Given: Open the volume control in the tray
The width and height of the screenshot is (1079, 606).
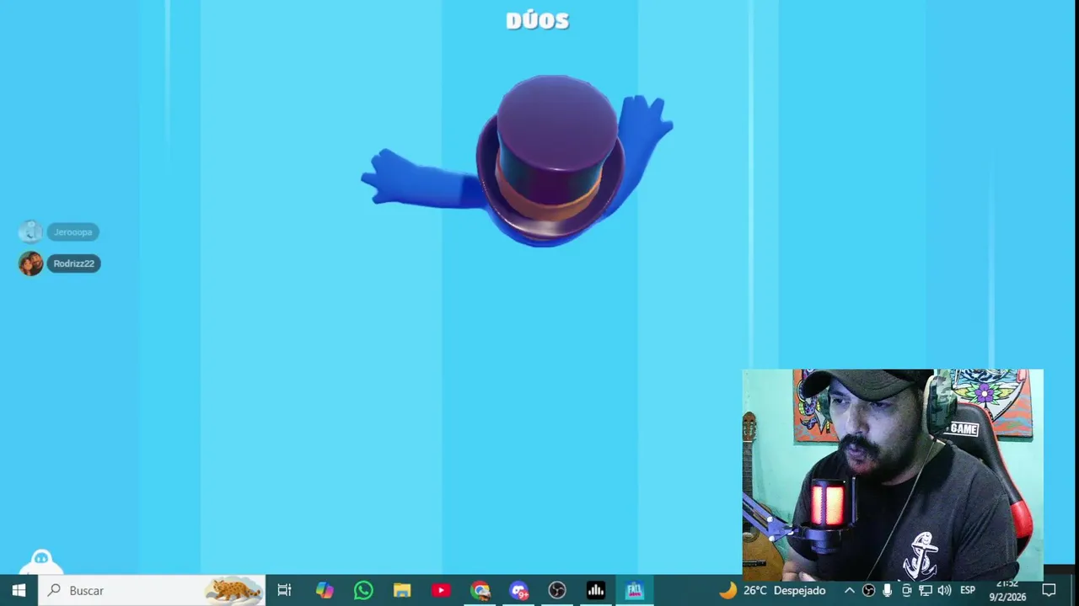Looking at the screenshot, I should [944, 590].
